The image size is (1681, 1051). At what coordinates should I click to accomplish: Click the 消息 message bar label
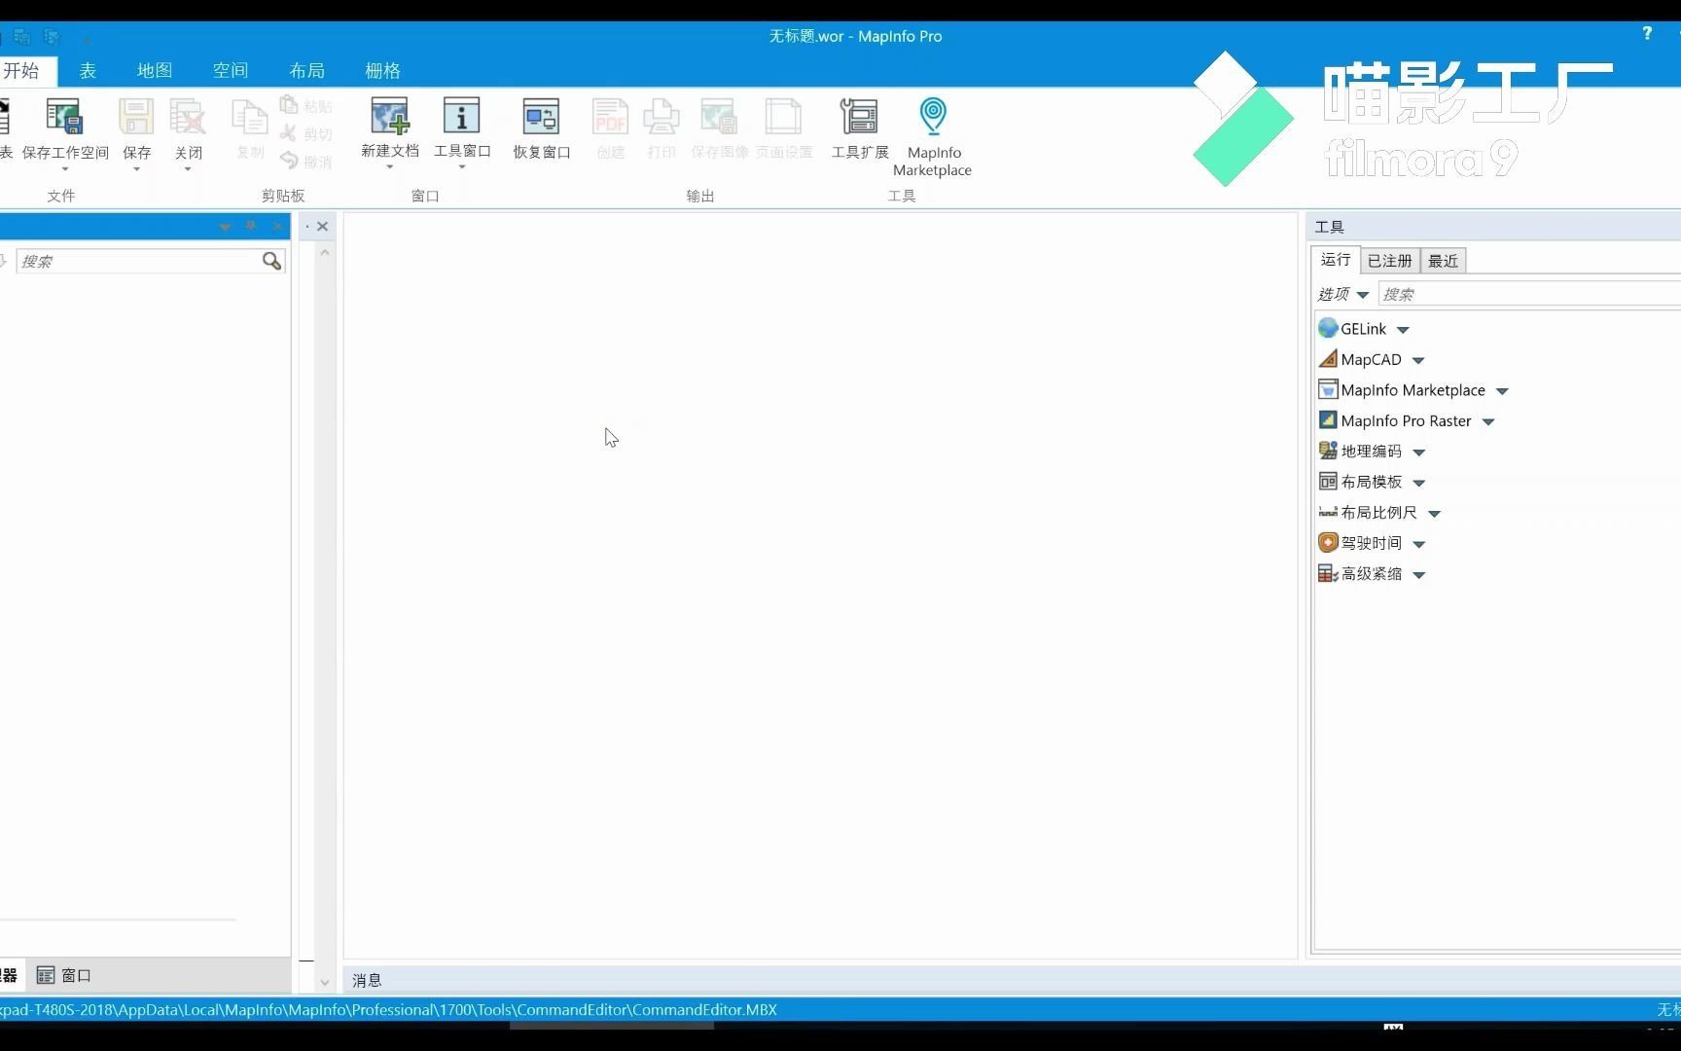[367, 980]
